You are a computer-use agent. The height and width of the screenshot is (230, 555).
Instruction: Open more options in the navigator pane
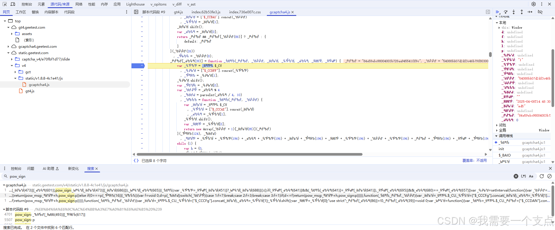(x=127, y=12)
